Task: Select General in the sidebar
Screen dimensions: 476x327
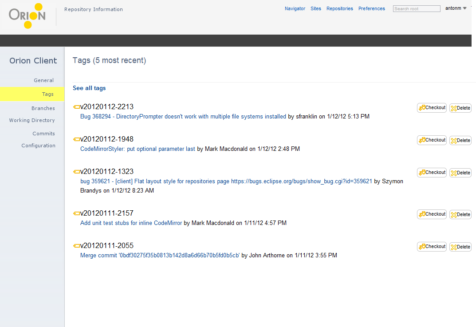Action: click(x=44, y=80)
